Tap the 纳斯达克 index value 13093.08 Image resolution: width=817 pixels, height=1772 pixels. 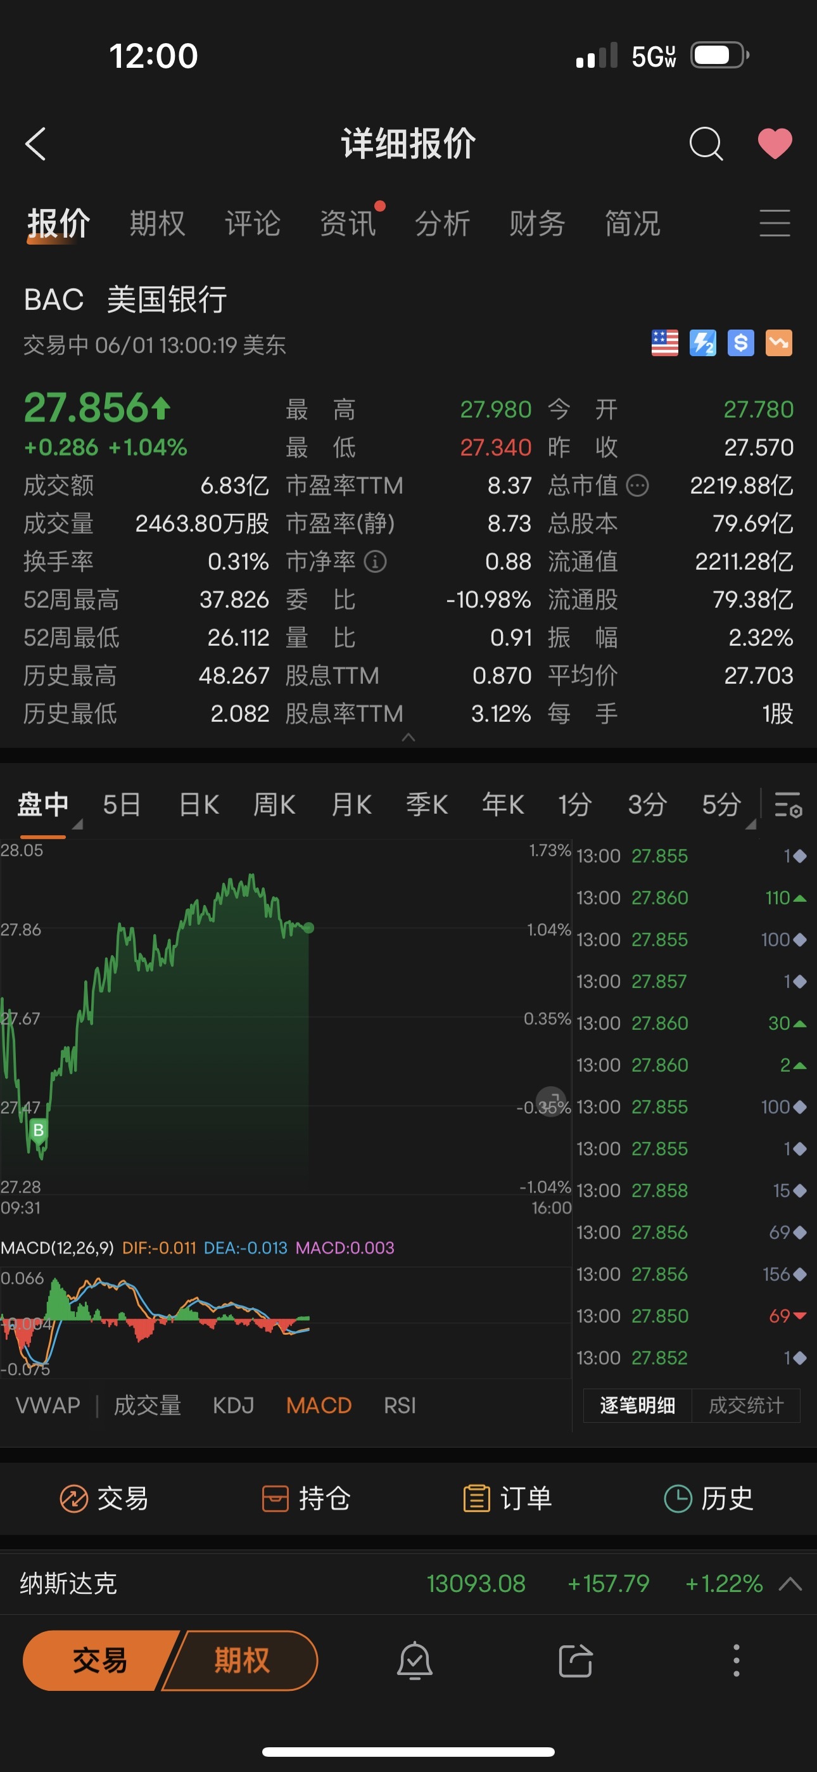coord(476,1584)
